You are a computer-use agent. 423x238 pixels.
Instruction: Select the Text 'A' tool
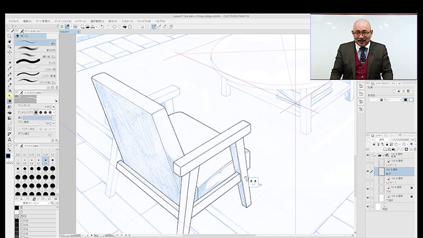click(x=10, y=140)
